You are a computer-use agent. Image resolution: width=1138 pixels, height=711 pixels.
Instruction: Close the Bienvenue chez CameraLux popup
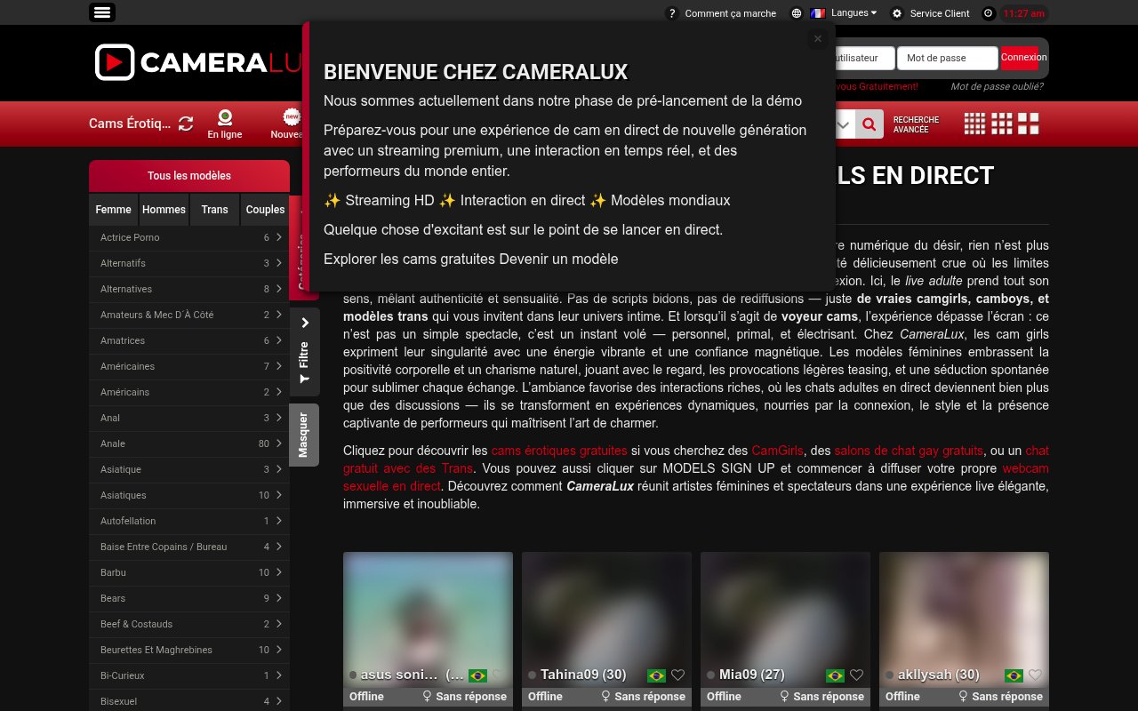click(x=818, y=38)
